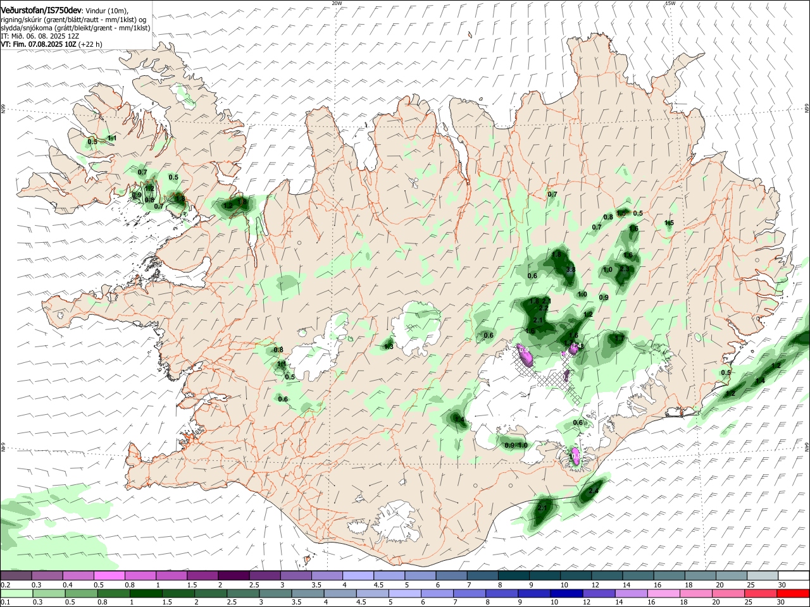Select the bright red 30 mm rain swatch
Viewport: 810px width, 607px height.
tap(792, 593)
